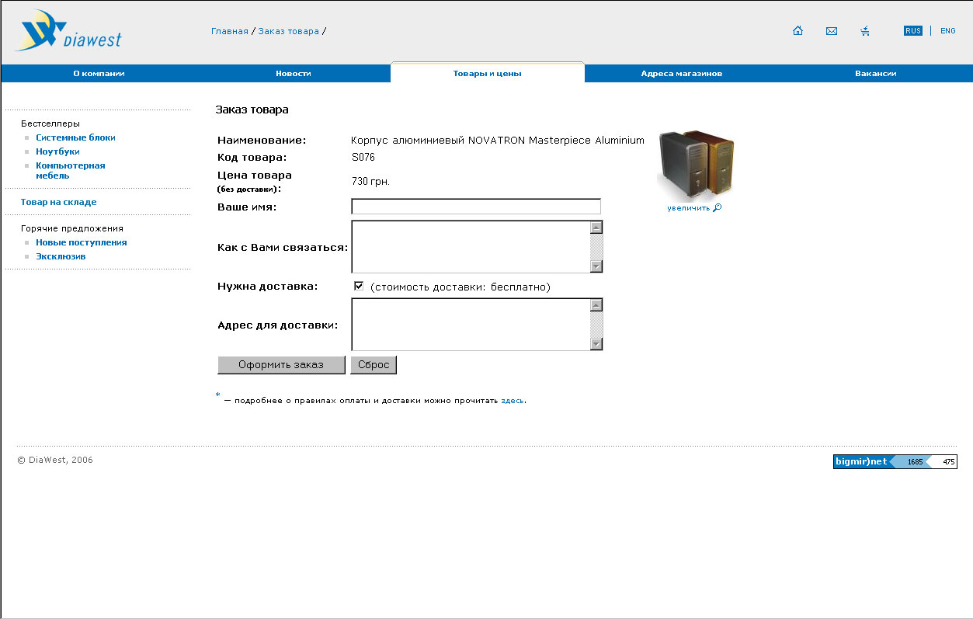Open the О компании tab
973x619 pixels.
pos(99,74)
